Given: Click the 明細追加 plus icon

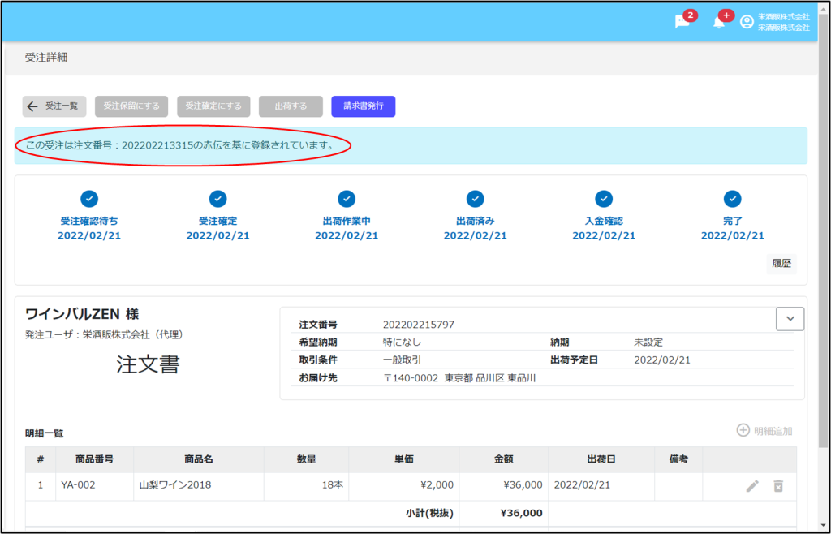Looking at the screenshot, I should tap(743, 430).
